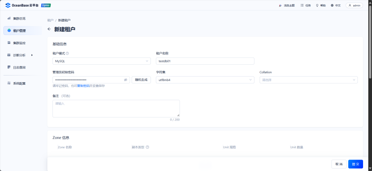
Task: Open the admin account menu
Action: (x=354, y=6)
